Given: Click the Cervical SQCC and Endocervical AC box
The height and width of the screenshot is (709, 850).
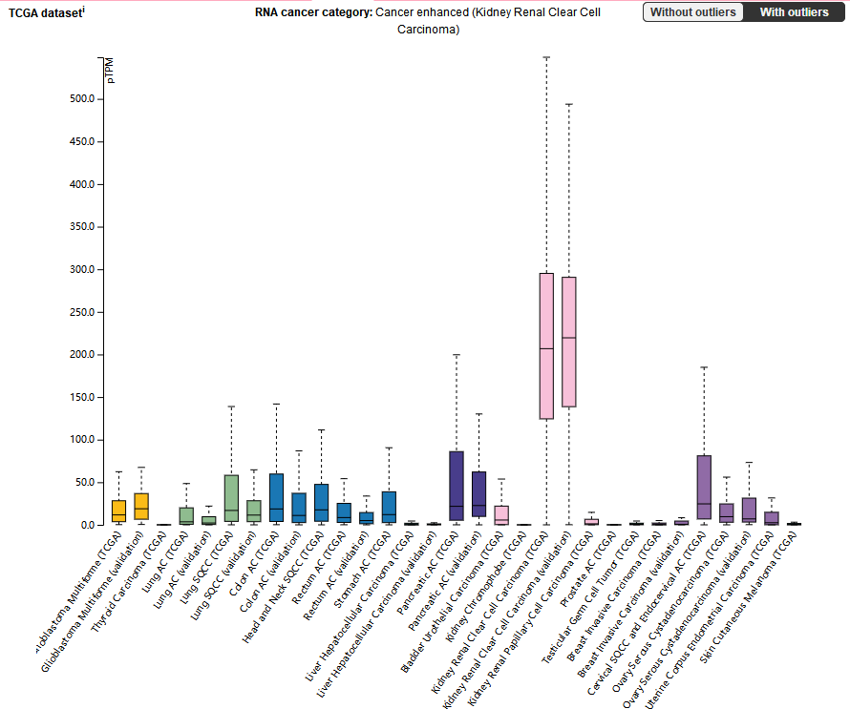Looking at the screenshot, I should [x=704, y=487].
